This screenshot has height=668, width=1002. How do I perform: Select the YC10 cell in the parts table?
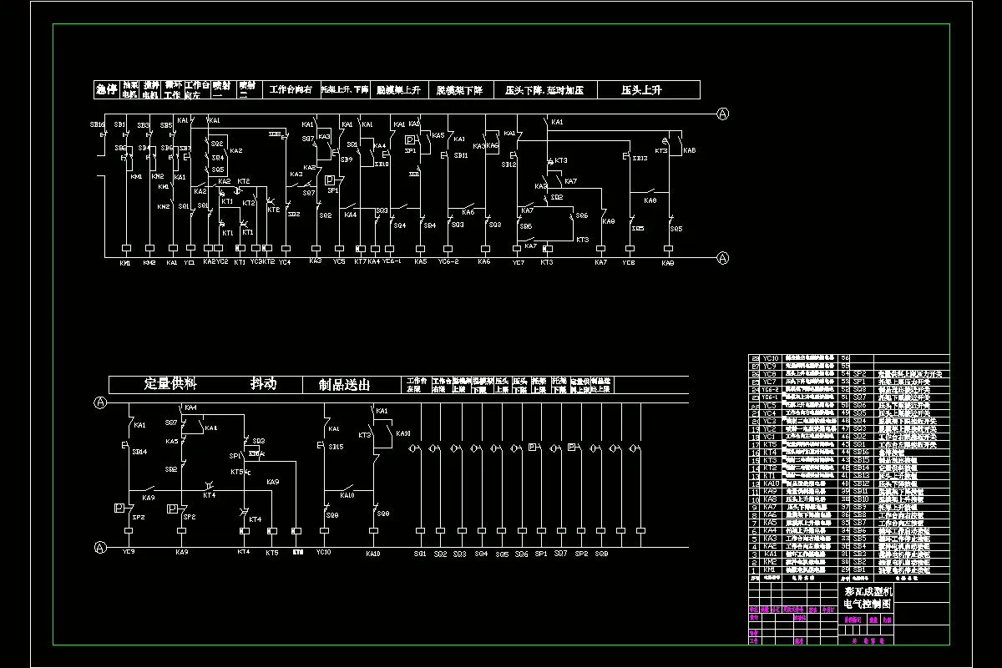pyautogui.click(x=770, y=357)
